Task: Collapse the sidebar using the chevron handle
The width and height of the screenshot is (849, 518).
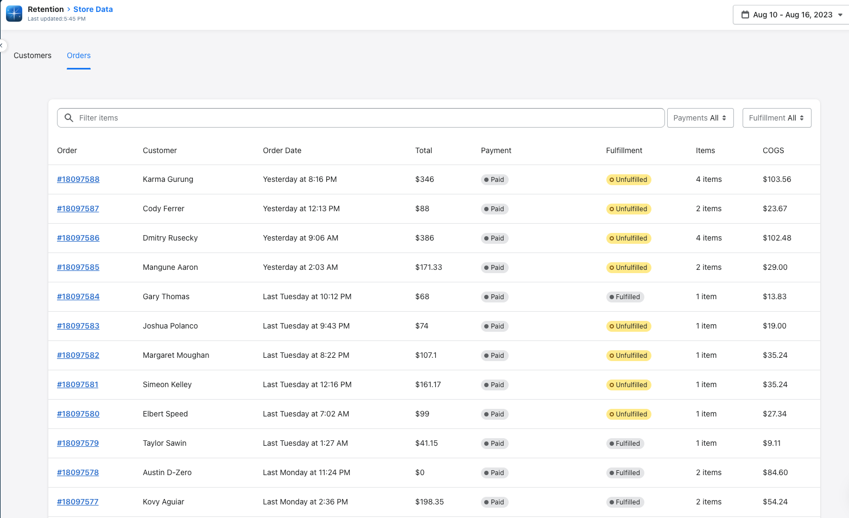Action: pos(2,45)
